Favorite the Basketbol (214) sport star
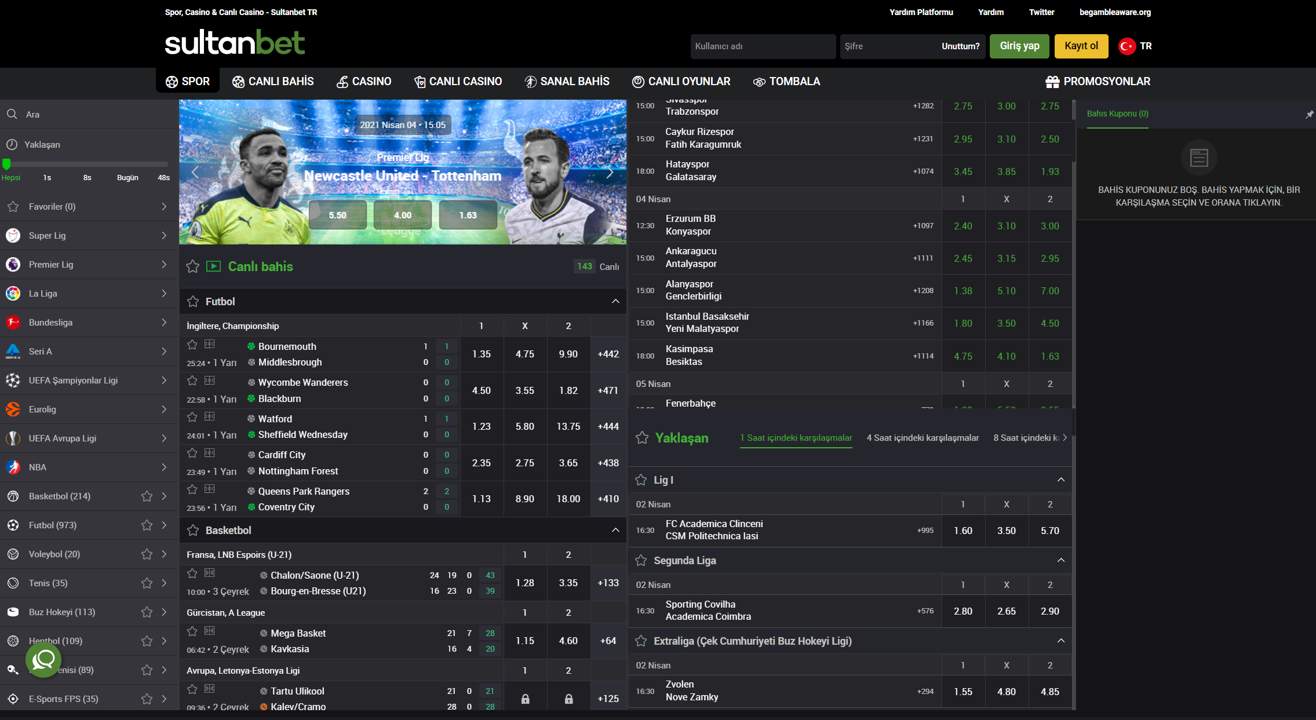This screenshot has width=1316, height=720. pos(147,496)
